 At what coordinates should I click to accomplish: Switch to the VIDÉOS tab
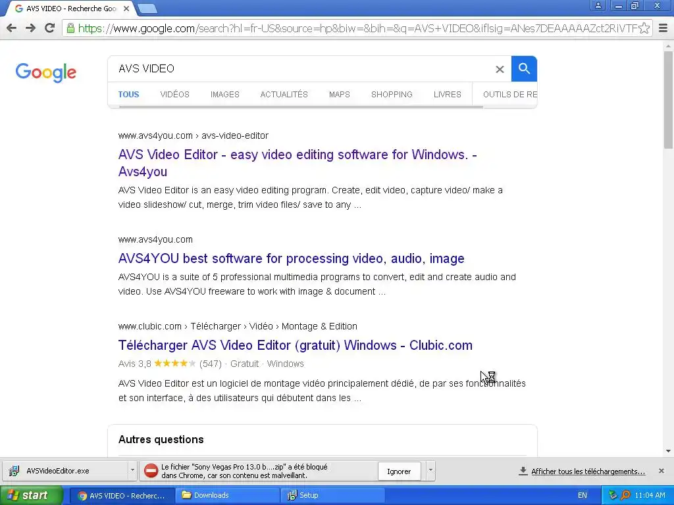[174, 95]
